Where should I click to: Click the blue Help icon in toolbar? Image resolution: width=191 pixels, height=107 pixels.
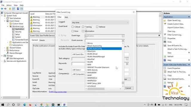pos(18,9)
